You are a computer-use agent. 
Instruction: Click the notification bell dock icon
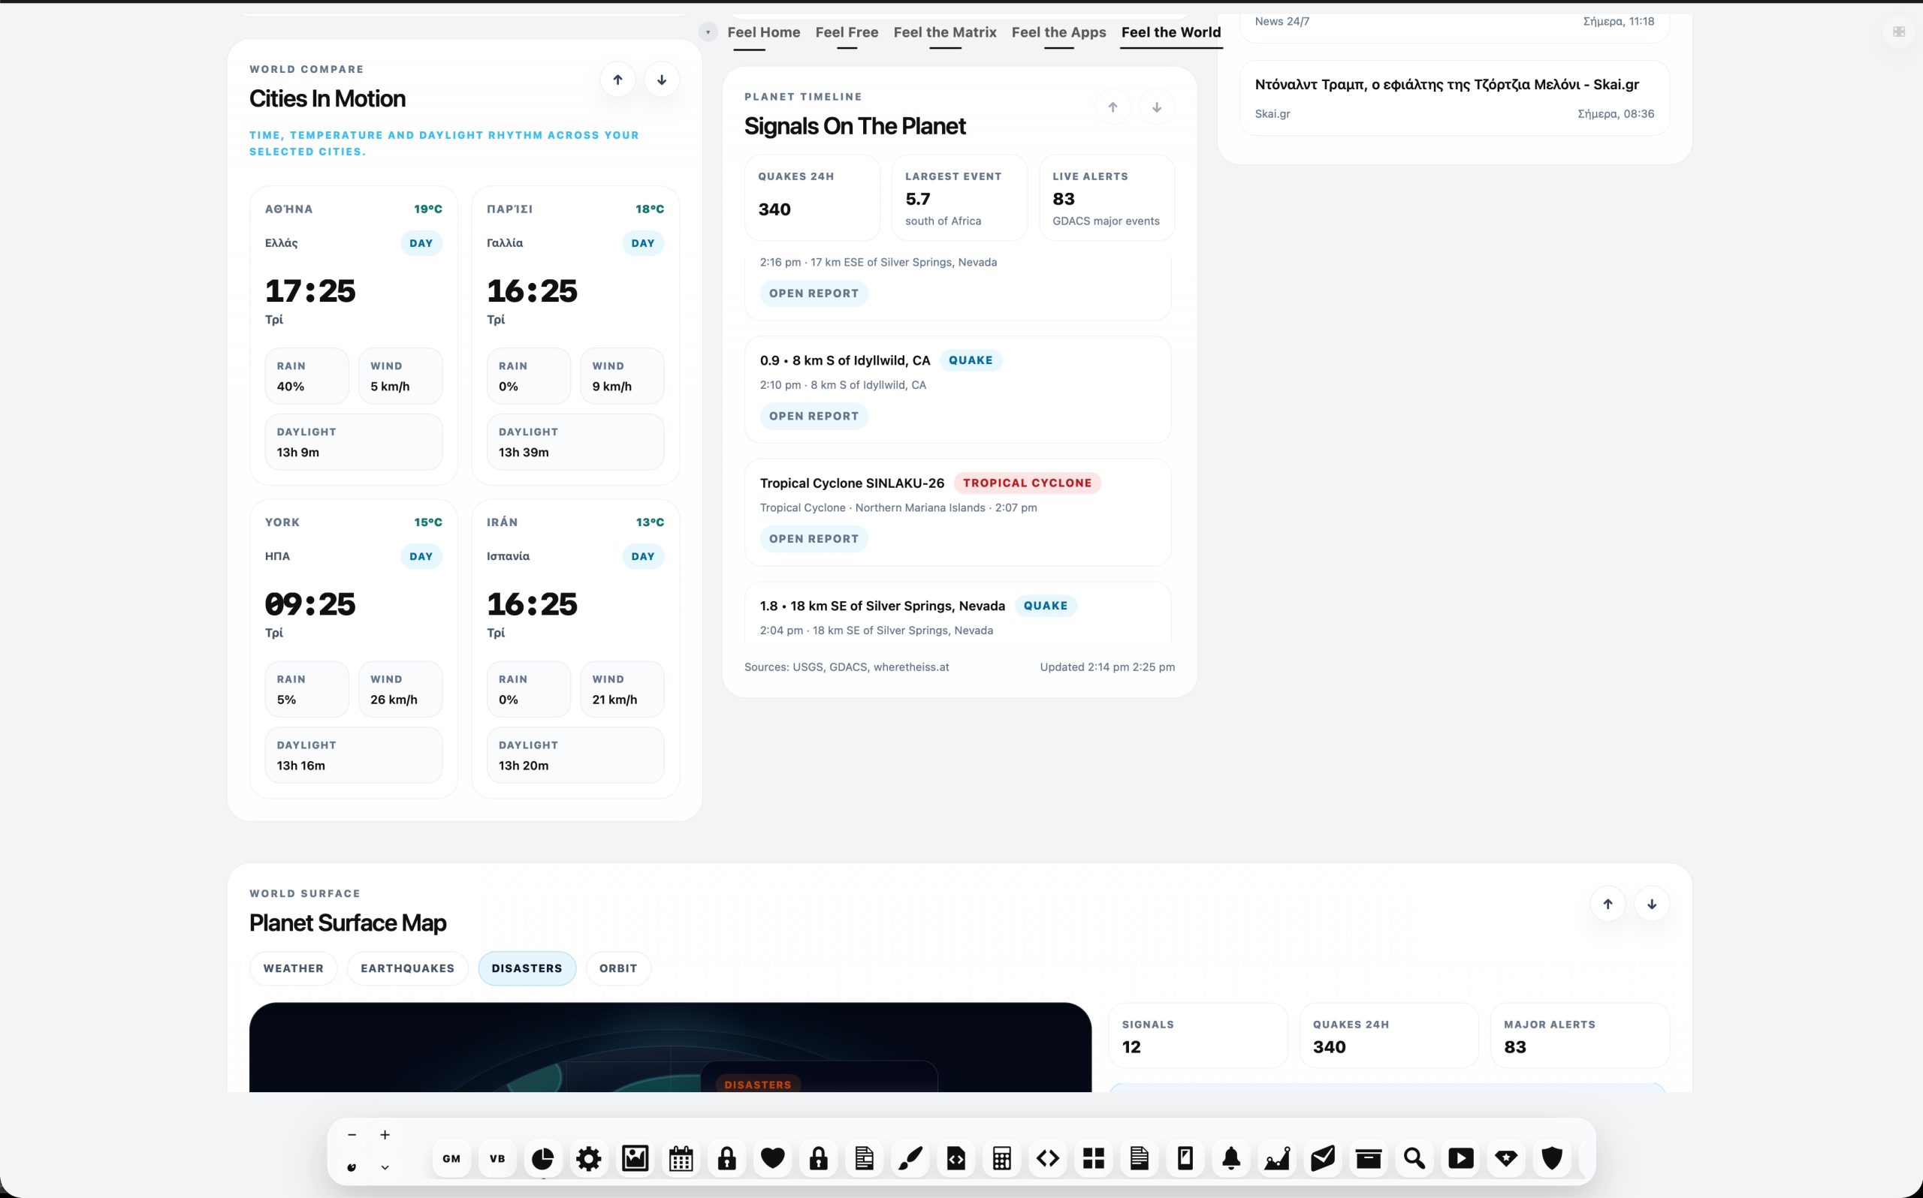click(x=1231, y=1158)
